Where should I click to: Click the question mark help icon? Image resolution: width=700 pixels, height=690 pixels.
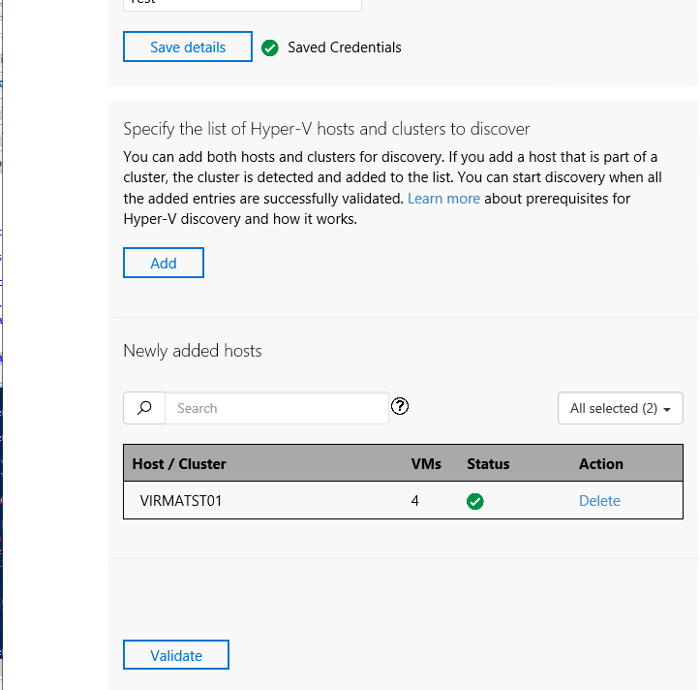[x=400, y=406]
